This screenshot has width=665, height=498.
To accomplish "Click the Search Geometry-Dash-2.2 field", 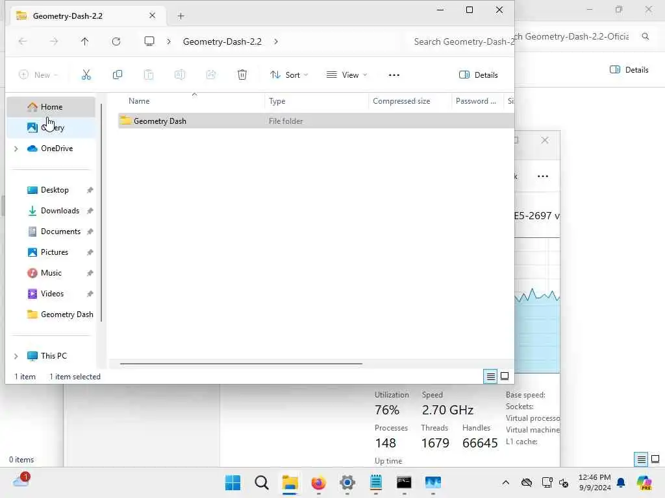I will click(462, 41).
